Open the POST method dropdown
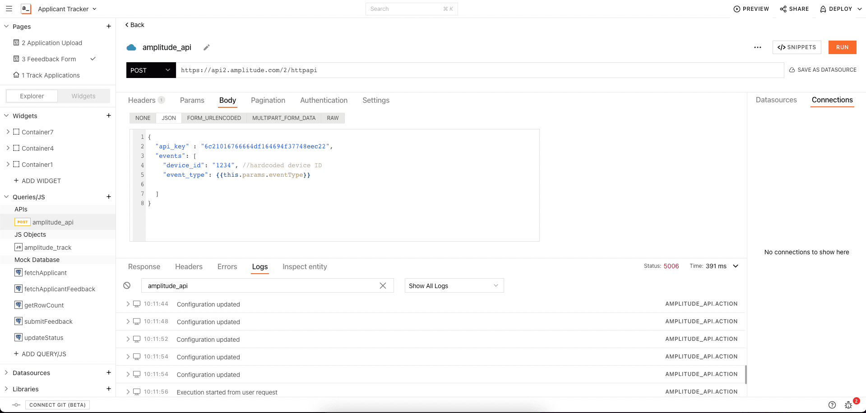Image resolution: width=866 pixels, height=413 pixels. pyautogui.click(x=151, y=70)
